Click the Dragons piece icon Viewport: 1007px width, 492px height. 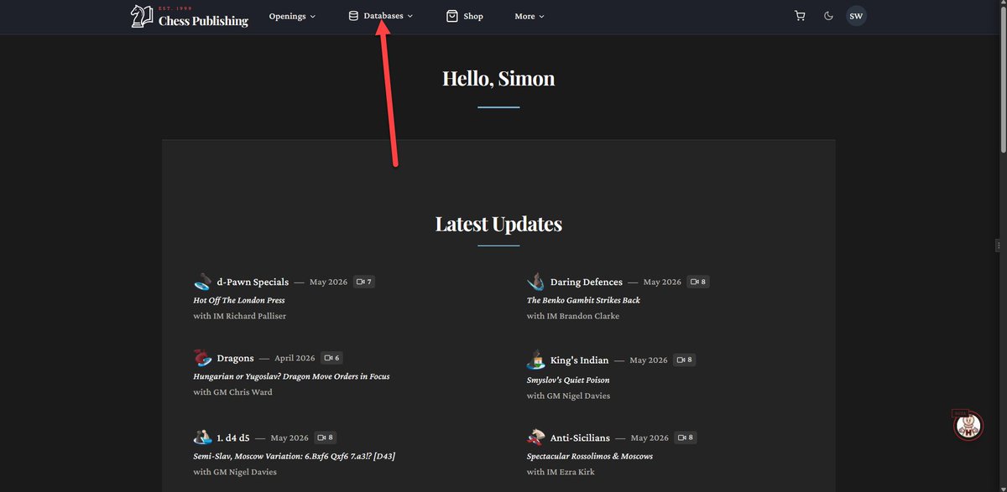(202, 358)
